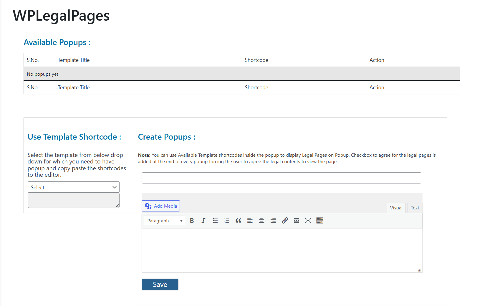Click the Add Media button

pyautogui.click(x=161, y=206)
